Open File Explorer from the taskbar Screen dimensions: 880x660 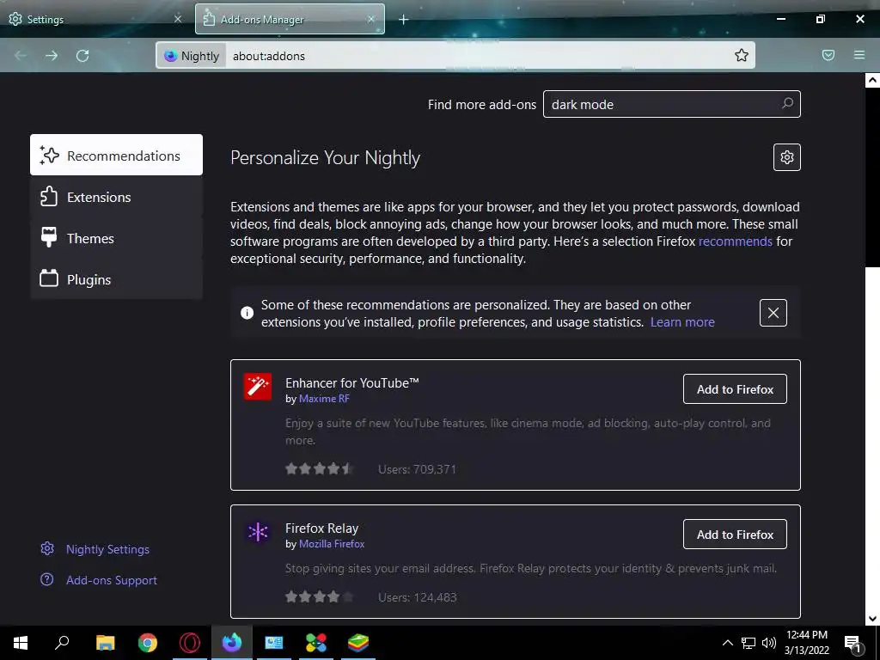point(105,643)
